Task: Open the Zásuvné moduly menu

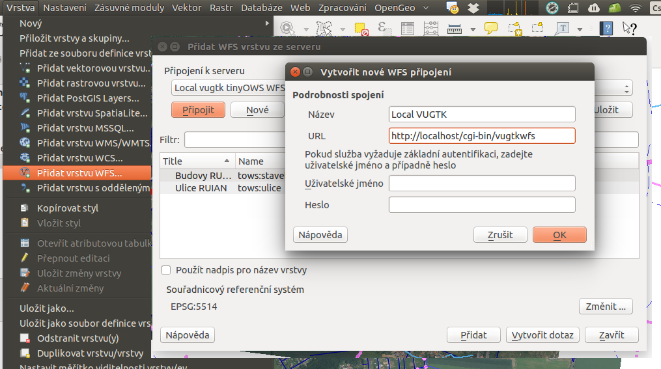Action: (x=129, y=8)
